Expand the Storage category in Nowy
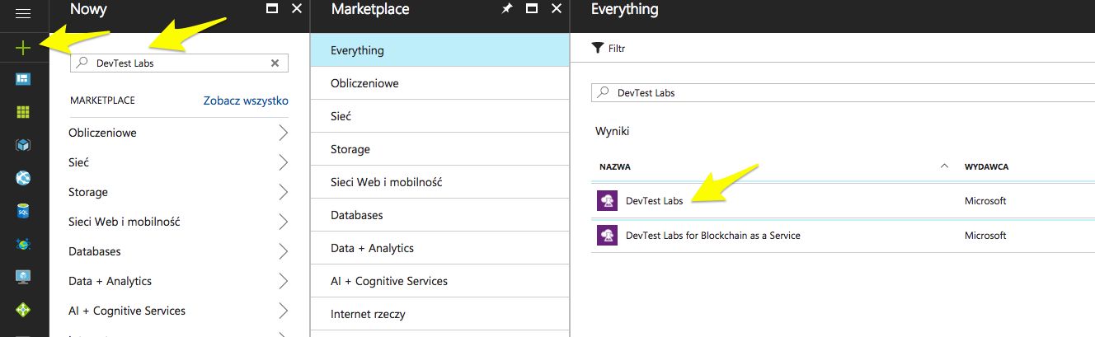The height and width of the screenshot is (337, 1095). pyautogui.click(x=283, y=192)
